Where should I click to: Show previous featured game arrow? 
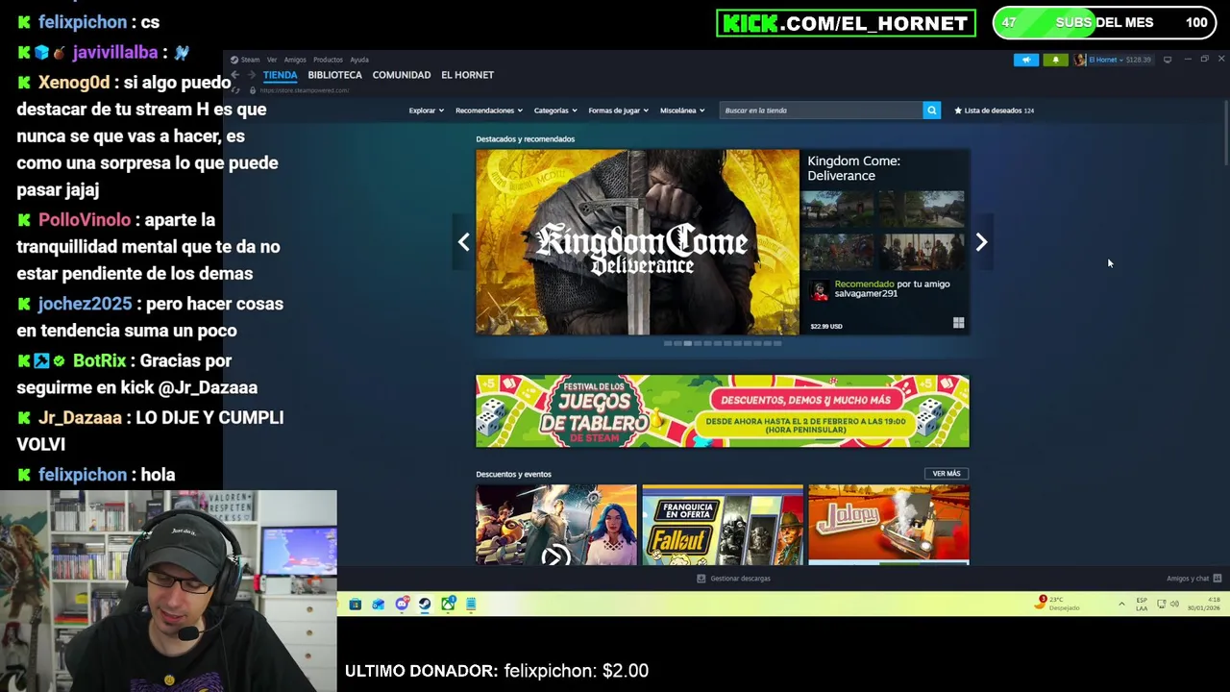463,242
